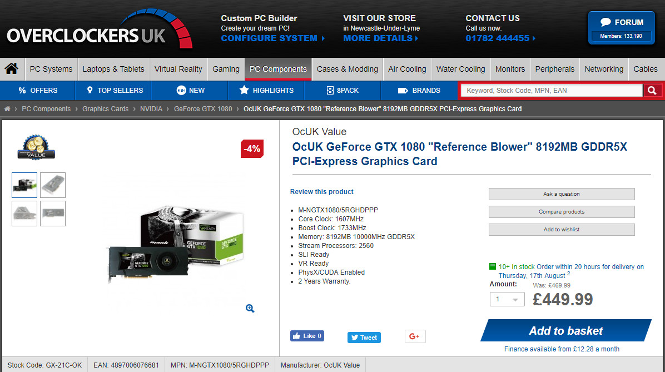This screenshot has height=372, width=665.
Task: Go to PC Components breadcrumb
Action: pyautogui.click(x=46, y=109)
